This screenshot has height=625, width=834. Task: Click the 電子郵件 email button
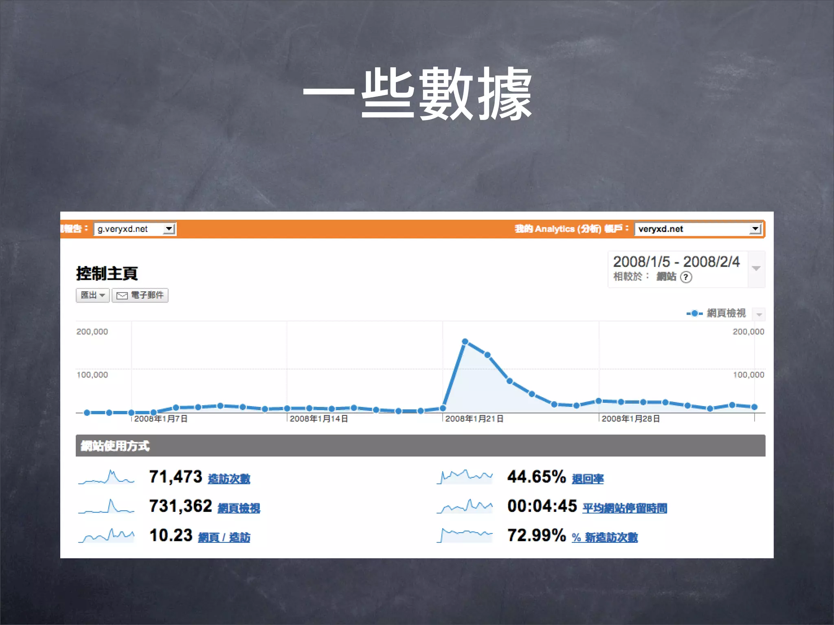140,295
